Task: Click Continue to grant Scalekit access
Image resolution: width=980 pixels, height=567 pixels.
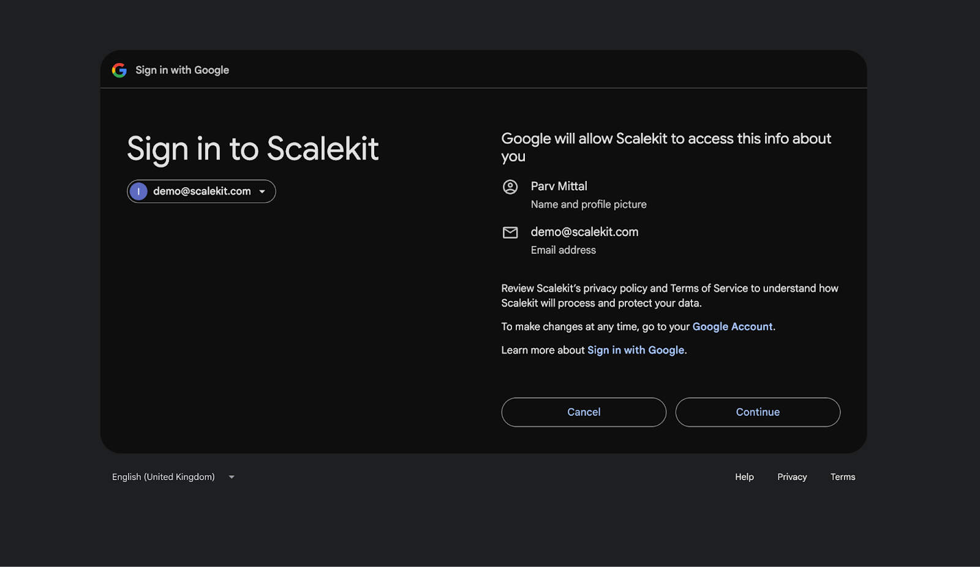Action: pyautogui.click(x=758, y=412)
